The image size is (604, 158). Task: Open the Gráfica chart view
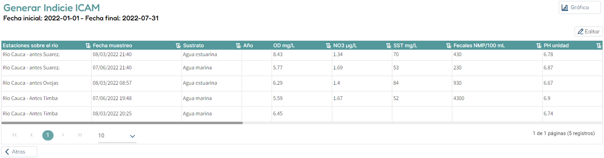(579, 7)
